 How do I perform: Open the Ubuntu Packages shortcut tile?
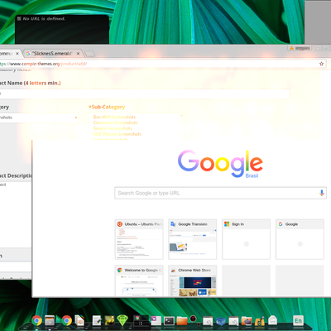coord(139,239)
